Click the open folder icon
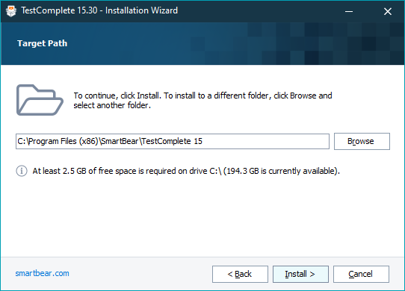 [40, 100]
